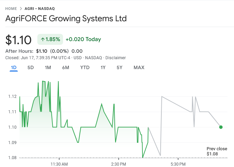Click the 1.85% change badge
The height and width of the screenshot is (167, 234).
point(50,39)
